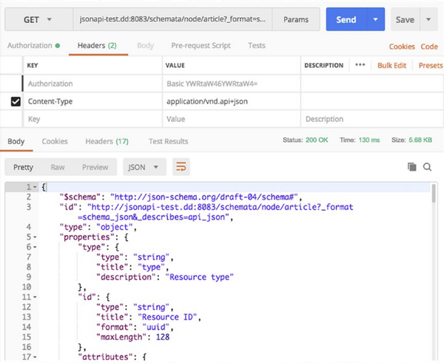Switch to response Test Results tab

168,141
